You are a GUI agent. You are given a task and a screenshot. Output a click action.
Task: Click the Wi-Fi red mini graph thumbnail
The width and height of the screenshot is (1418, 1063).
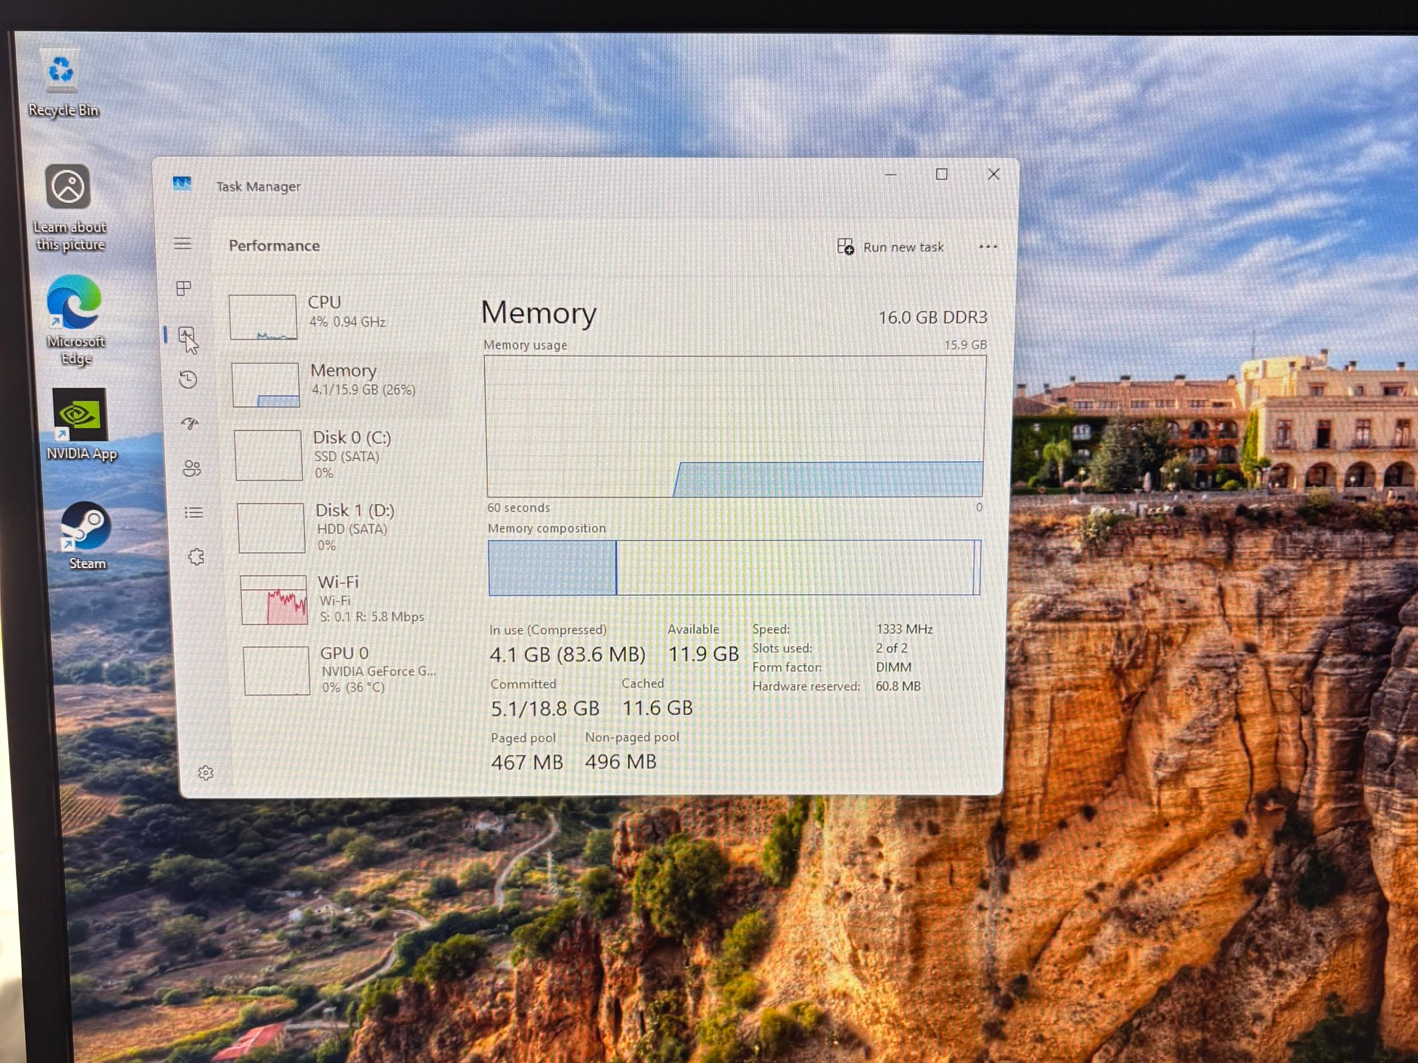pyautogui.click(x=274, y=600)
